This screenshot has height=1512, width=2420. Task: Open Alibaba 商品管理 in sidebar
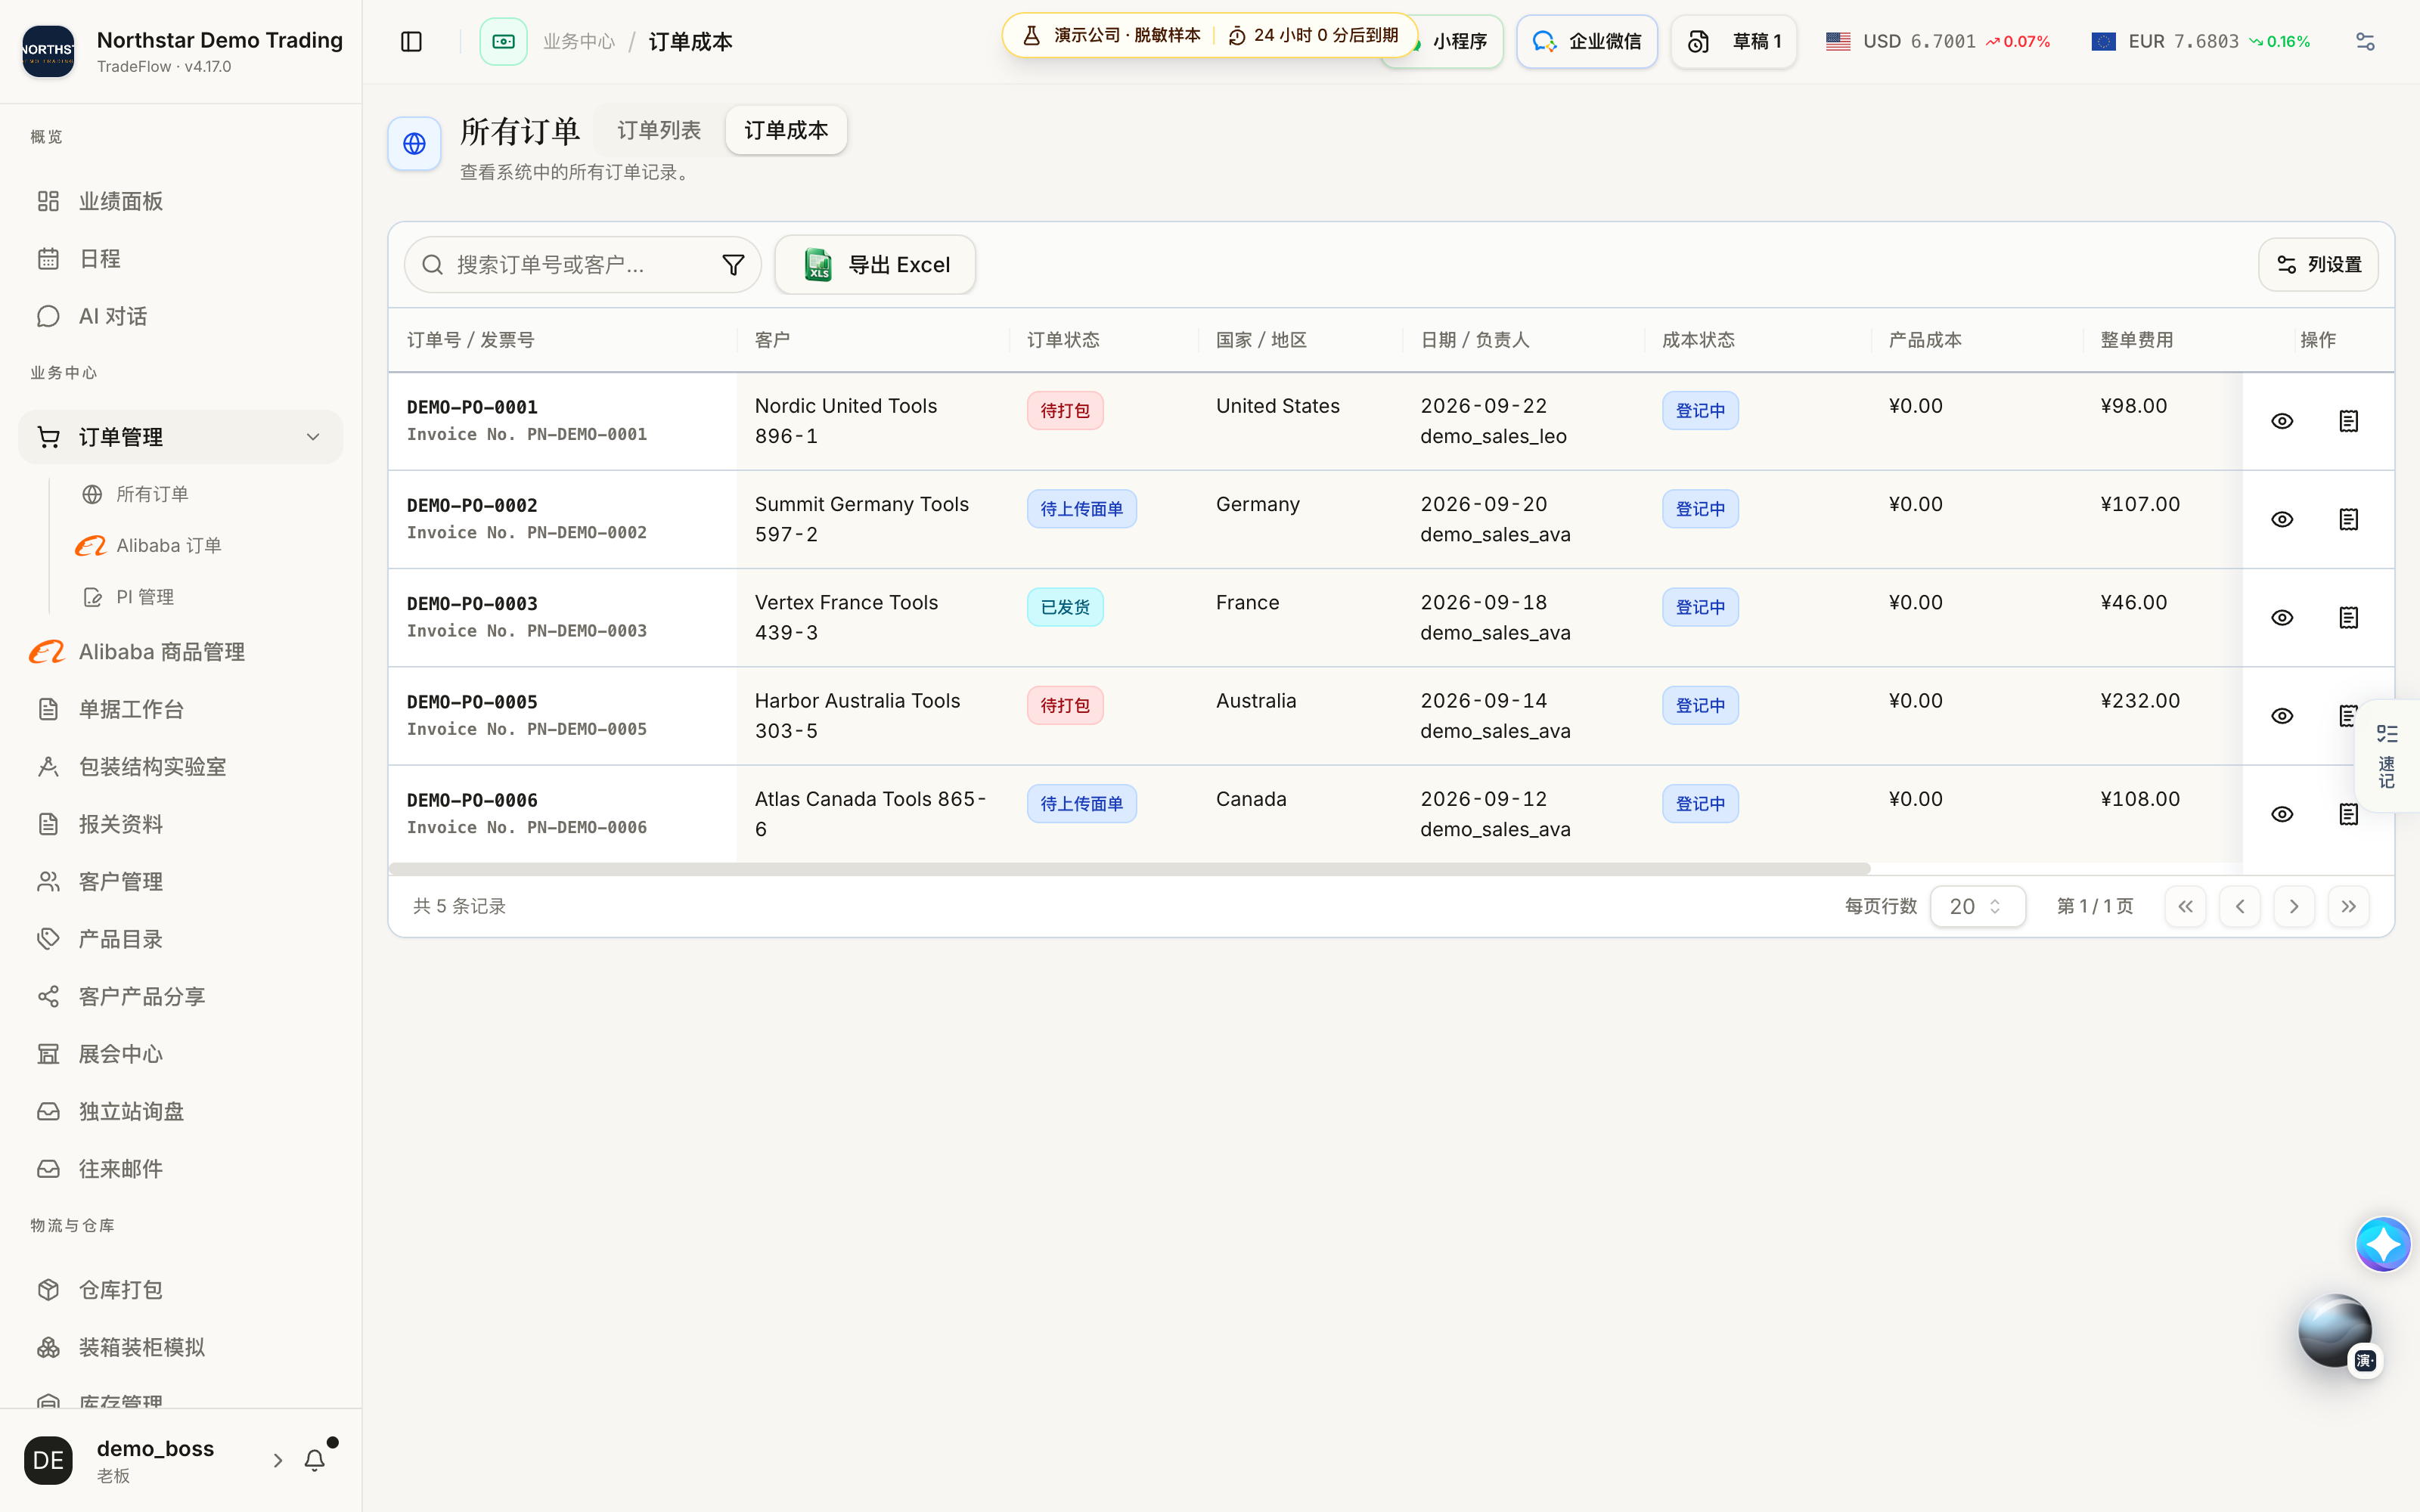(180, 652)
